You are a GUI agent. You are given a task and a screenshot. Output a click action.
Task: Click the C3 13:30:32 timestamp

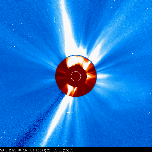tap(40, 150)
